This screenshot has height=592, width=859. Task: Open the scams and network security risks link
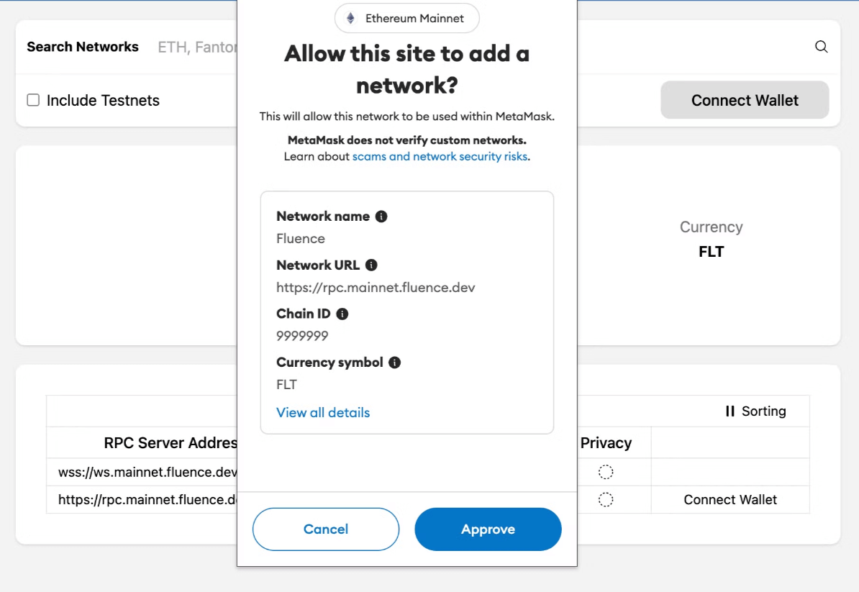click(x=440, y=156)
